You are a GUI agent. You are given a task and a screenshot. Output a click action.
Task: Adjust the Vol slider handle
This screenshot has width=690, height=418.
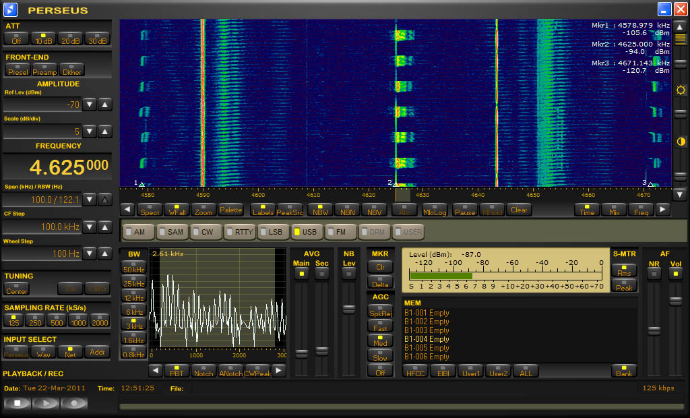coord(676,302)
